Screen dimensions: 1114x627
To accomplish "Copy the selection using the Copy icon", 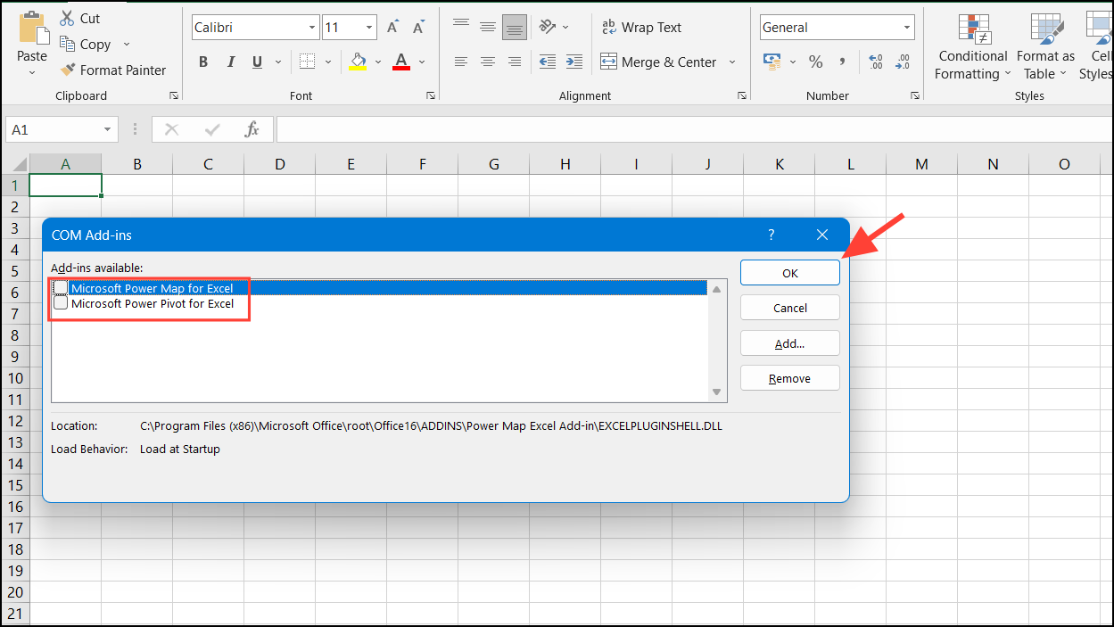I will 67,44.
